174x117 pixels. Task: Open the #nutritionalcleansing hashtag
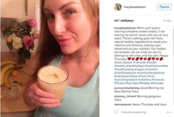[150, 73]
